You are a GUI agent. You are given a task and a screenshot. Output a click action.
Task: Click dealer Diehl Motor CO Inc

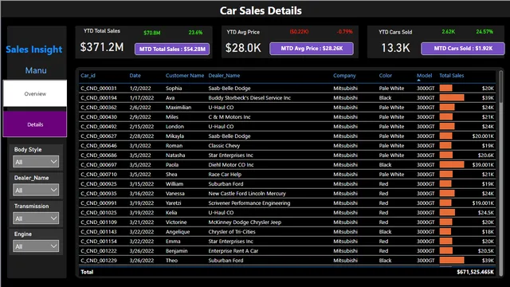[x=231, y=165]
